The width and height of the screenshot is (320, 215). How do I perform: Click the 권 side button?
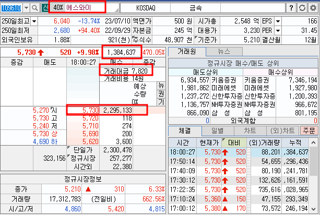(161, 93)
